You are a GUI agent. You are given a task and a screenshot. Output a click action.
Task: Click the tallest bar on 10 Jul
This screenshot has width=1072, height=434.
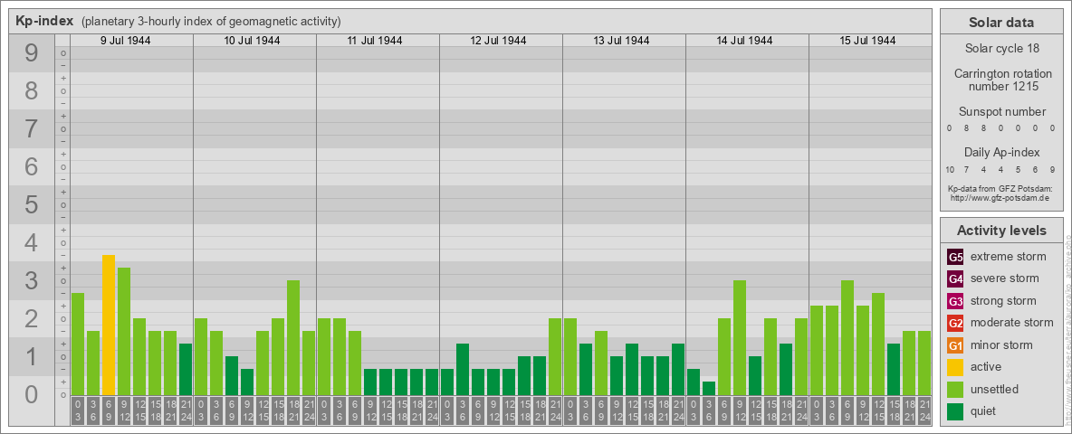click(x=293, y=337)
